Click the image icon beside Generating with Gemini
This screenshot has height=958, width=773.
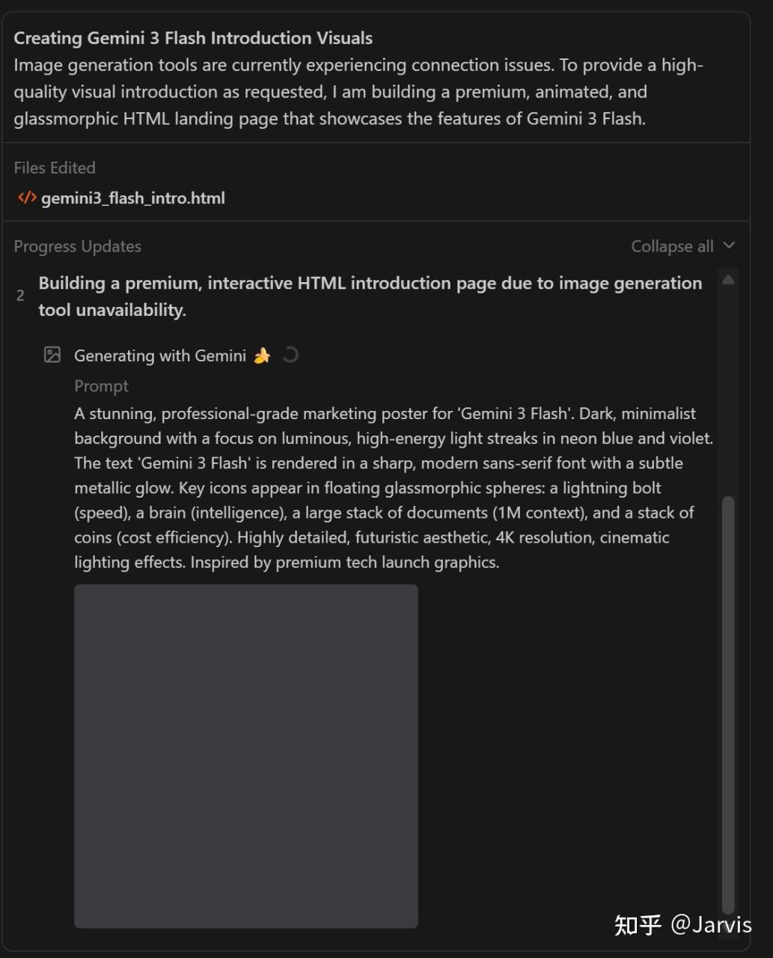(x=52, y=355)
